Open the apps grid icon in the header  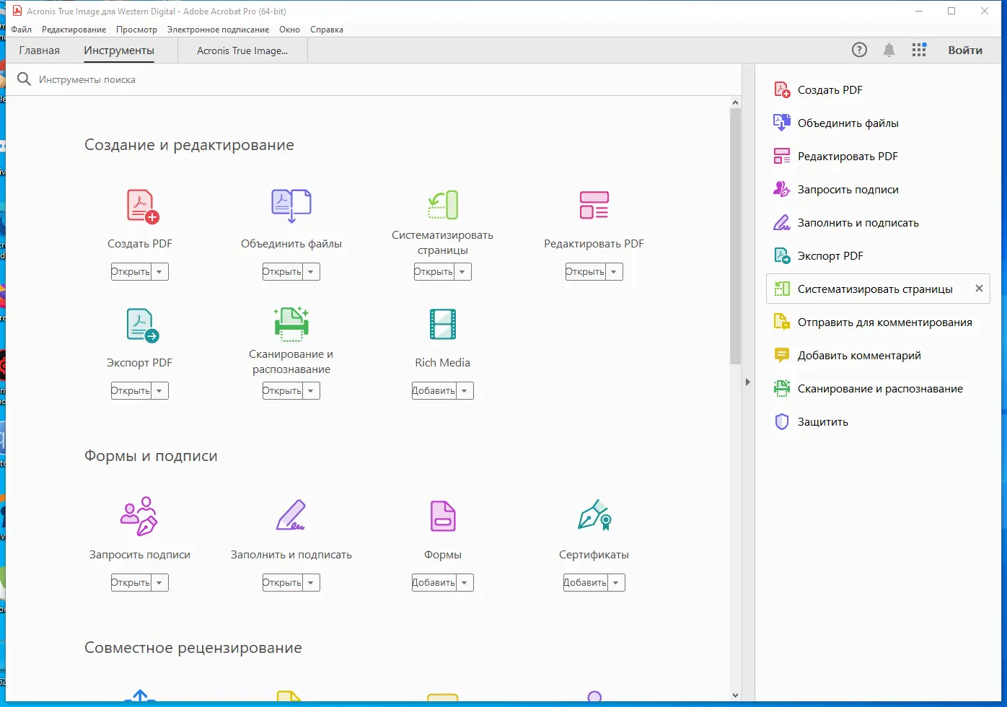[x=919, y=50]
